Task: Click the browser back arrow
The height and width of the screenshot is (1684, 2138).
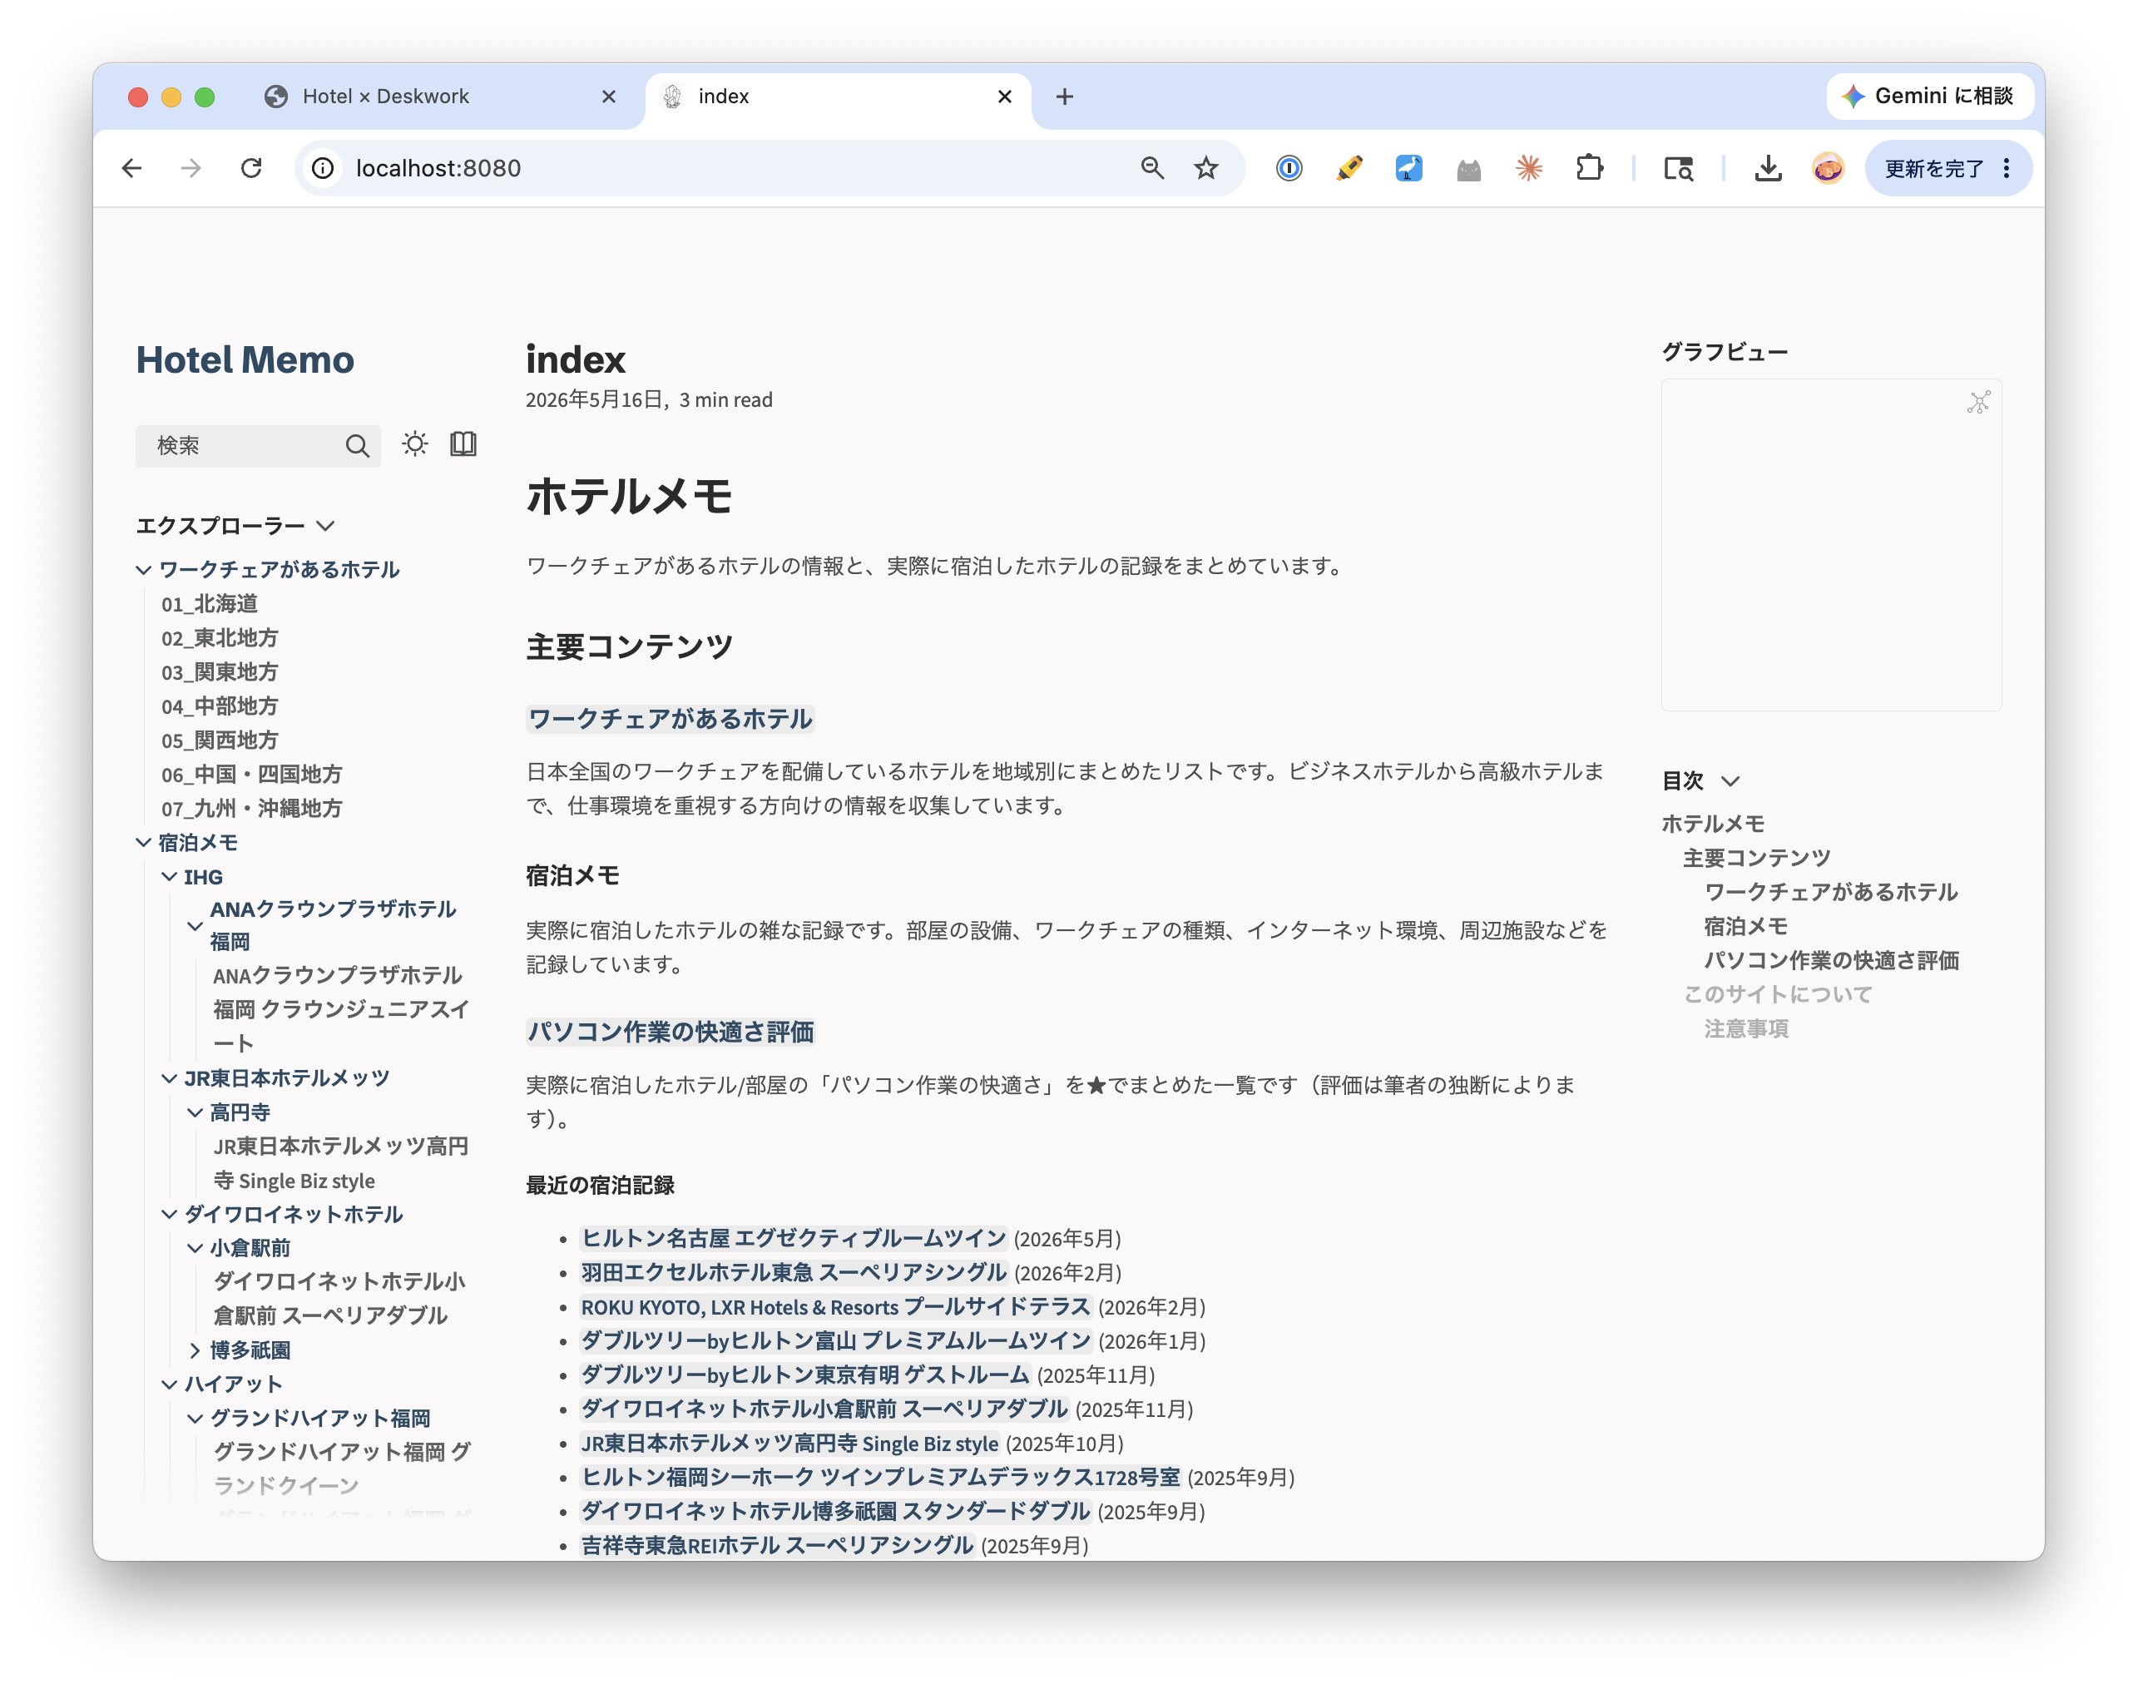Action: click(x=132, y=169)
